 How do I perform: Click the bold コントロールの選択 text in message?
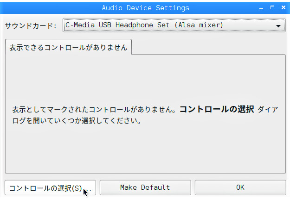point(217,109)
